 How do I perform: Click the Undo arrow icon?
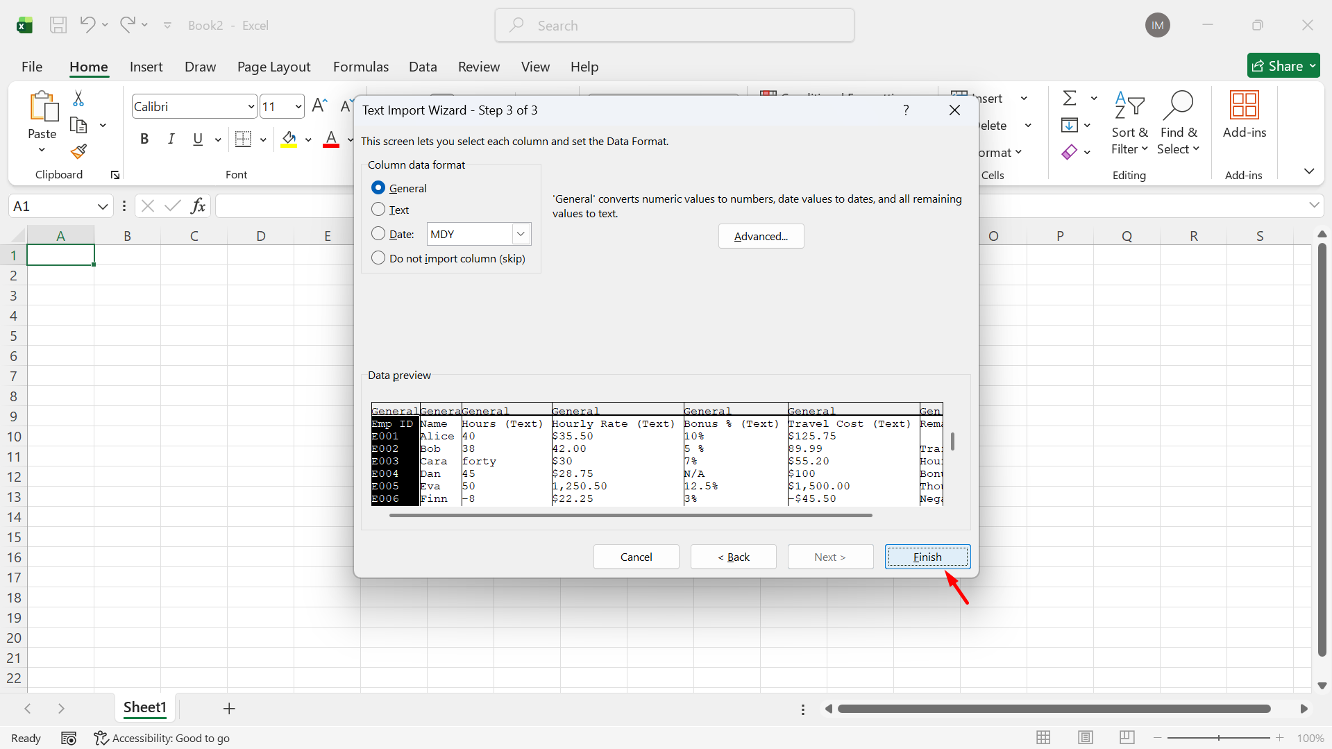point(87,25)
